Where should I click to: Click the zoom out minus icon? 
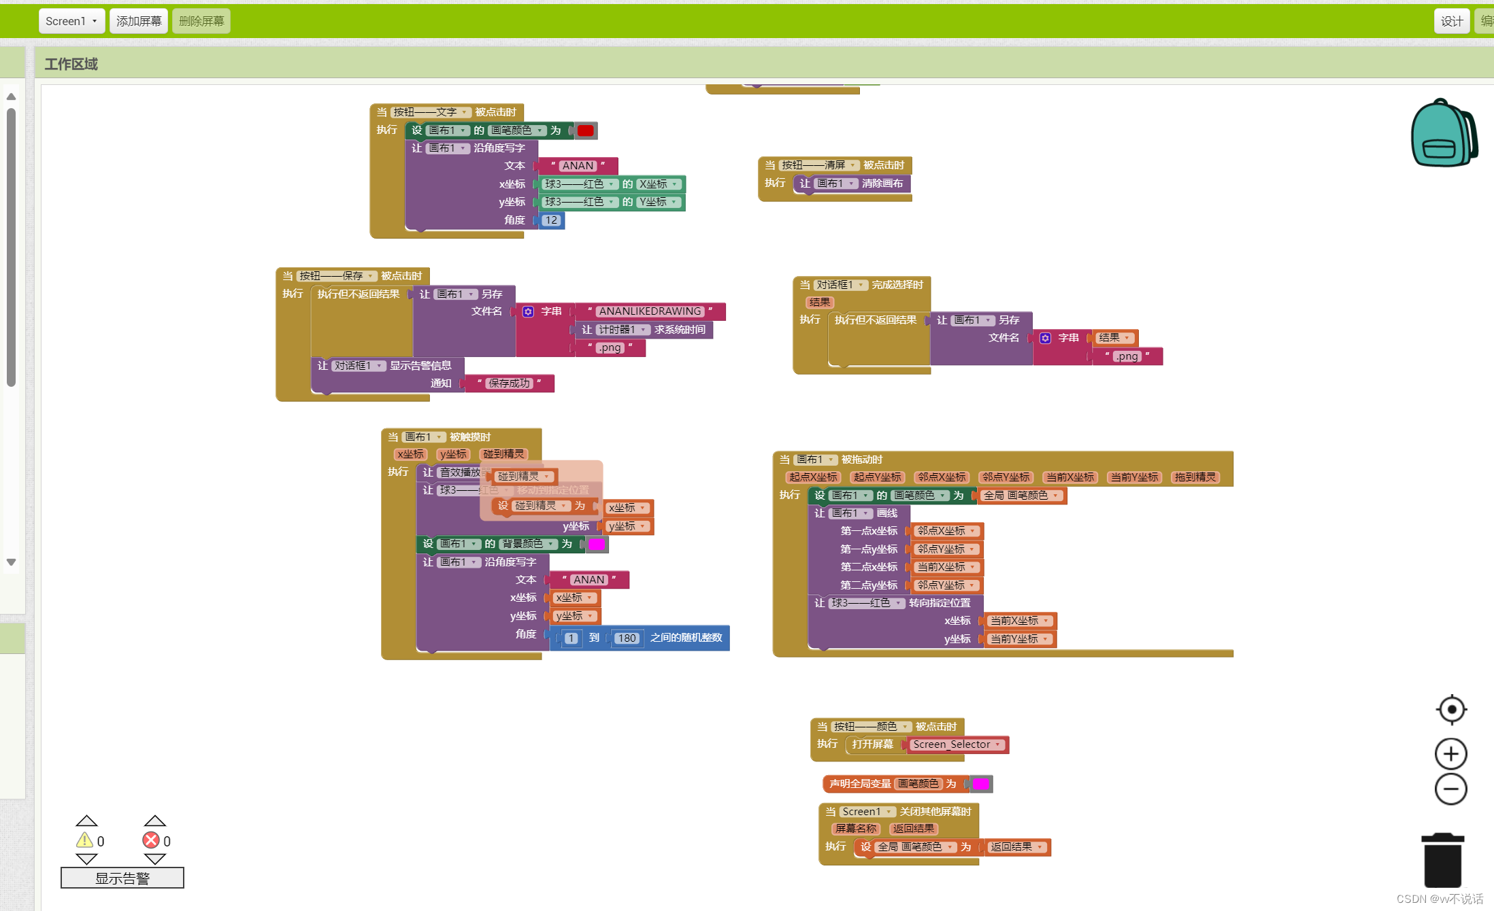pyautogui.click(x=1450, y=789)
